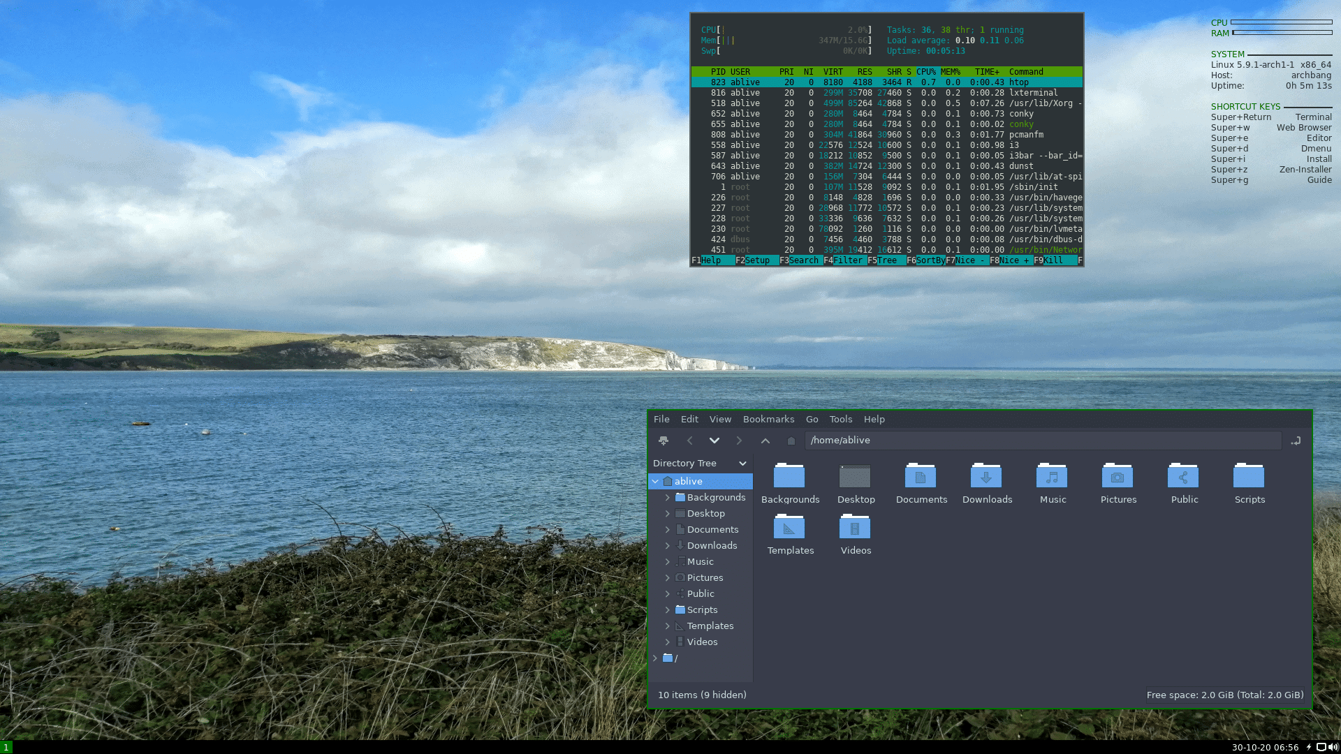Open the View menu

[x=720, y=419]
